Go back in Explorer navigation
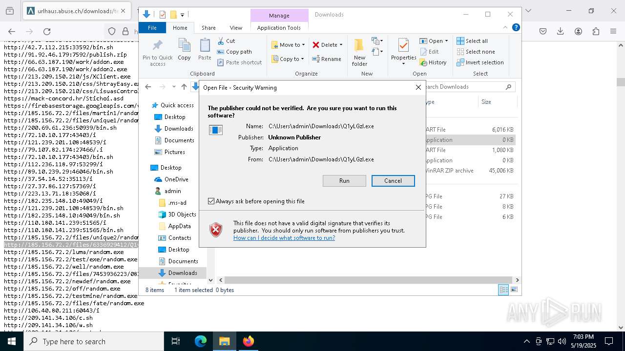Screen dimensions: 625x351 click(x=148, y=87)
